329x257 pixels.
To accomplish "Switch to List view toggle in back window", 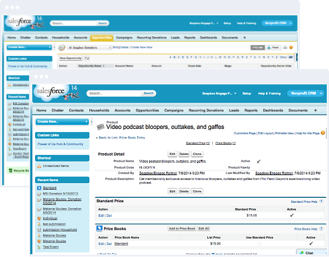I will [258, 48].
